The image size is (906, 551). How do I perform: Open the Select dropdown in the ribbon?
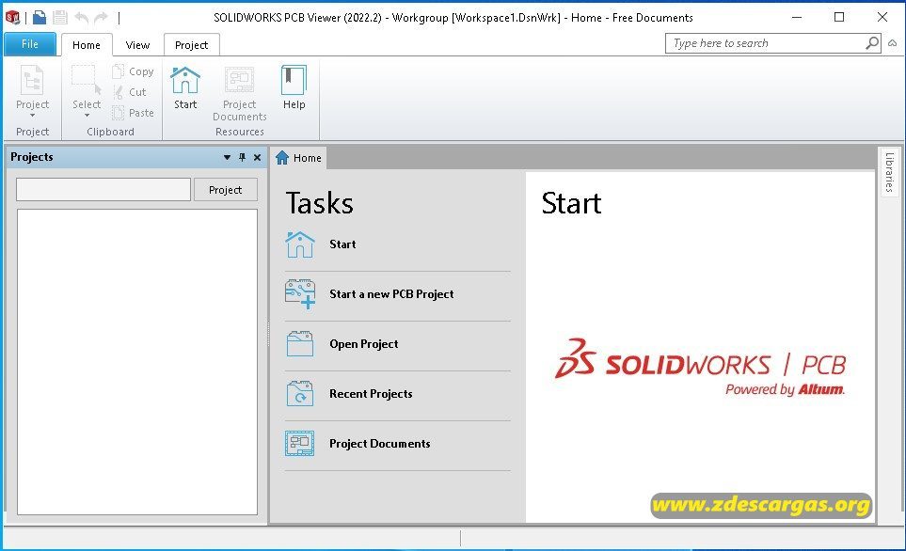pos(87,91)
